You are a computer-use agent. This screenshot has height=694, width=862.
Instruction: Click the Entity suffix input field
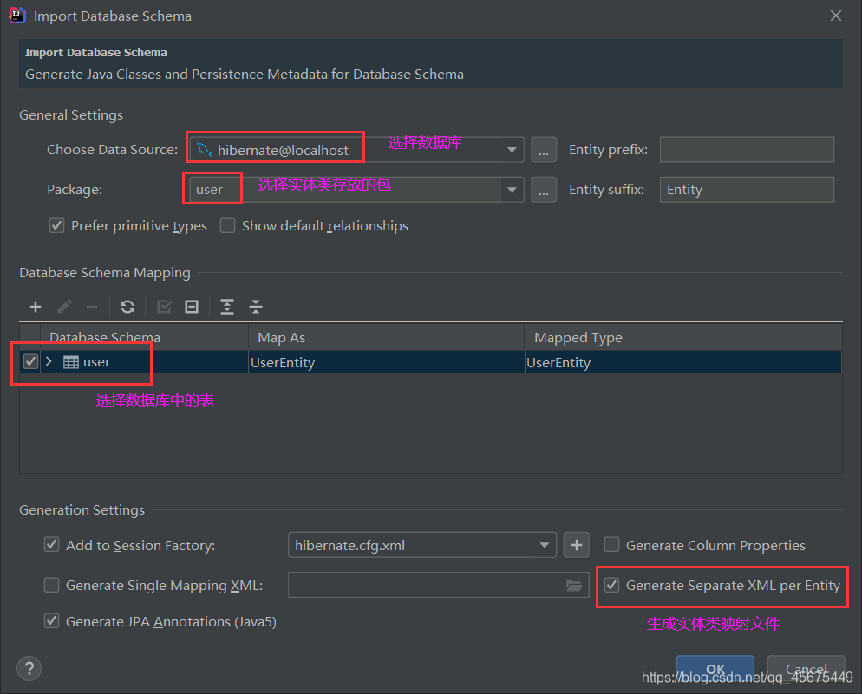(746, 189)
